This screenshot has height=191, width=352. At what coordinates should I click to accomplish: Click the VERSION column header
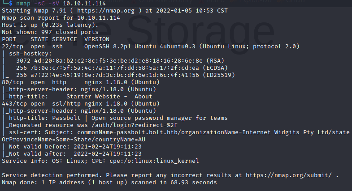coord(98,39)
